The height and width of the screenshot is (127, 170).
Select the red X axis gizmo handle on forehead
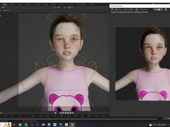[70, 36]
